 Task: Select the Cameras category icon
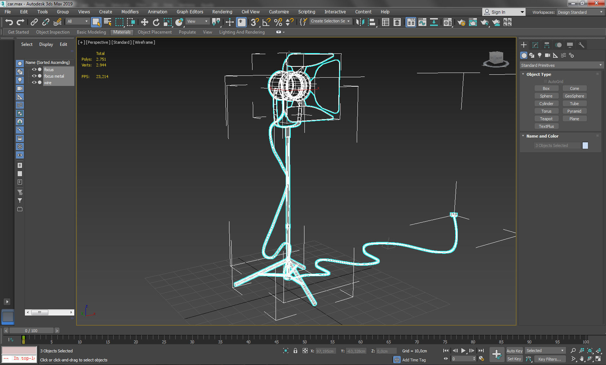click(x=548, y=55)
